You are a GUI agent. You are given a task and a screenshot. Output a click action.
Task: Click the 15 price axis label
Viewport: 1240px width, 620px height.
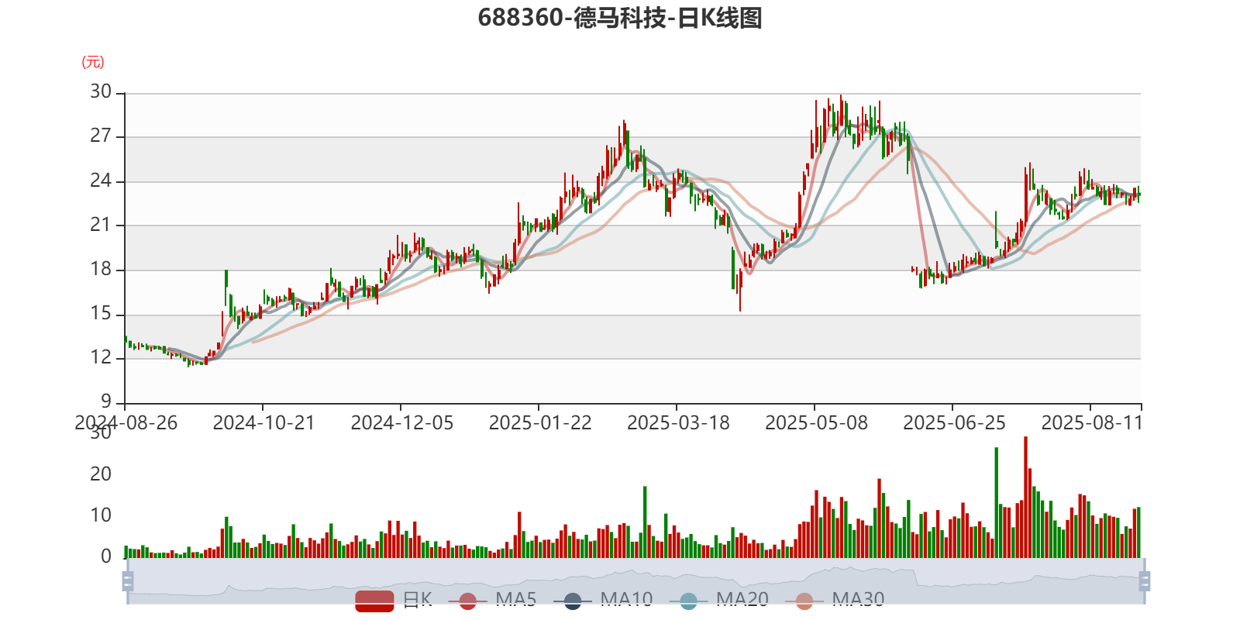(x=101, y=314)
